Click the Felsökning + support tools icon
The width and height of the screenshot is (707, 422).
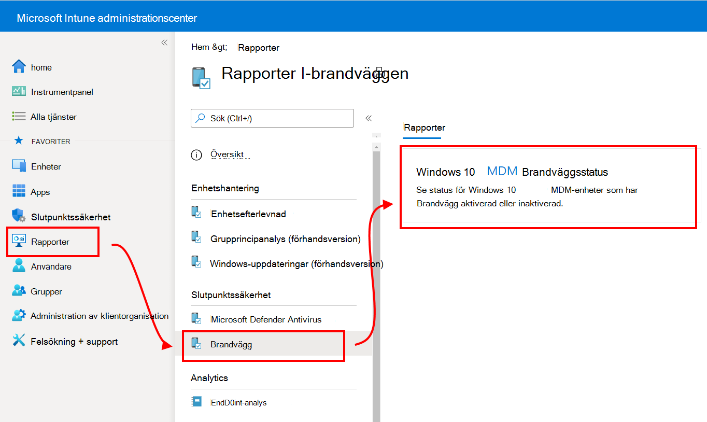[x=19, y=340]
